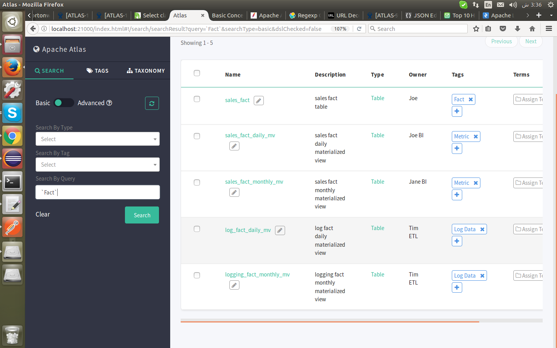The height and width of the screenshot is (348, 557).
Task: Add a tag to log_fact_daily_mv with plus icon
Action: [x=457, y=241]
